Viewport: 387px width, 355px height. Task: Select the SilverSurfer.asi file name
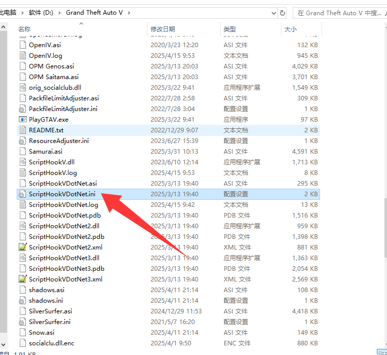(x=50, y=311)
